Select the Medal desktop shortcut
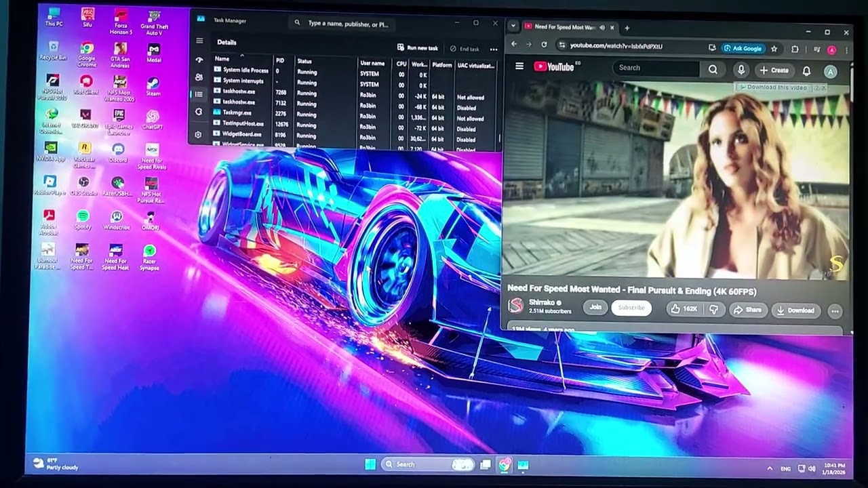Image resolution: width=868 pixels, height=488 pixels. 154,53
